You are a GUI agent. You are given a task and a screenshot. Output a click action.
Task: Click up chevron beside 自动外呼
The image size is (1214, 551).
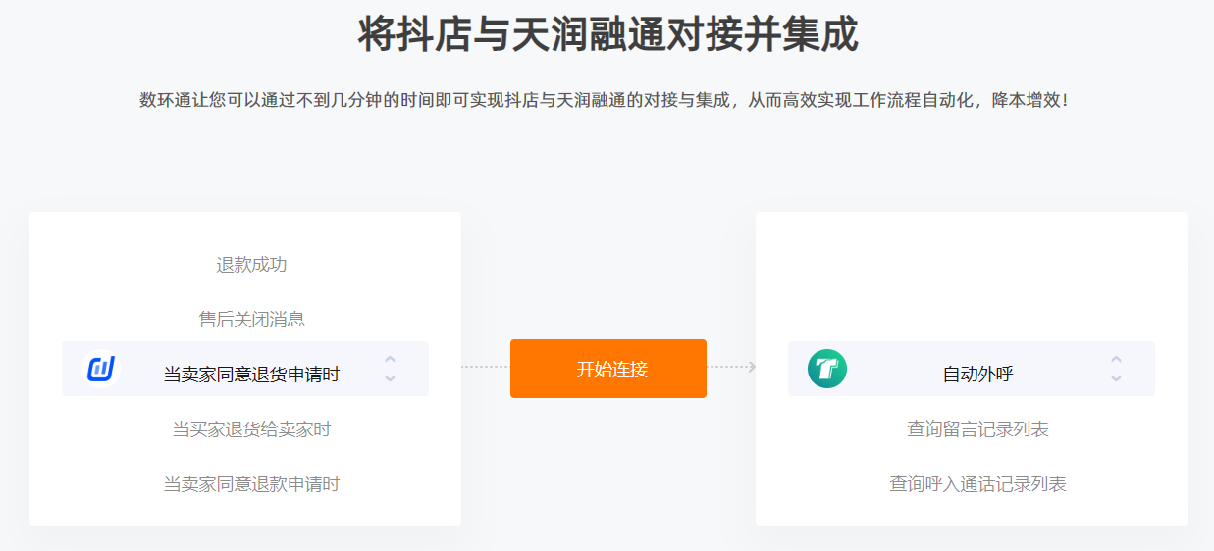(1116, 359)
